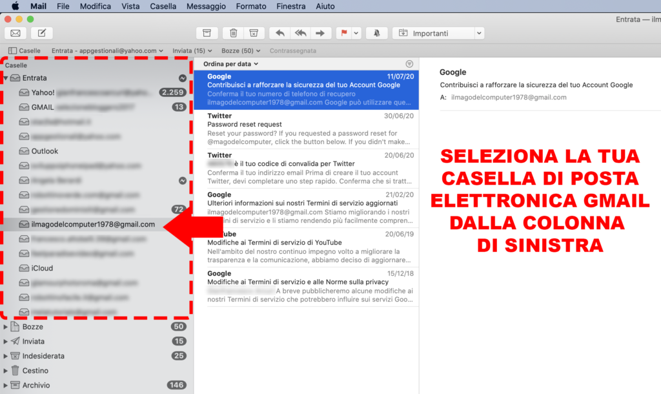The width and height of the screenshot is (661, 394).
Task: Move message to Junk
Action: click(x=254, y=33)
